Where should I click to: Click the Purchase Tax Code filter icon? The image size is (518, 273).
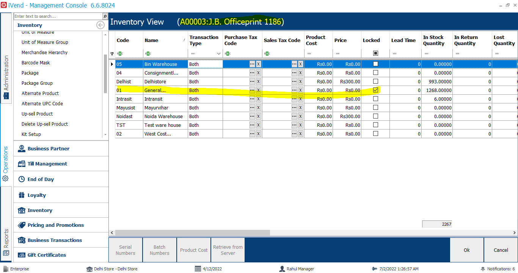[x=228, y=53]
